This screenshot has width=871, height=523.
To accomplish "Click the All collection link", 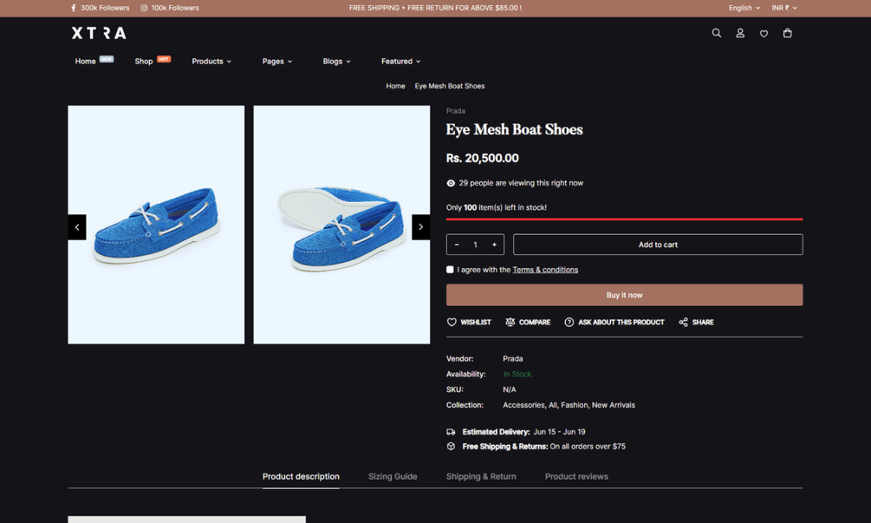I will point(553,405).
